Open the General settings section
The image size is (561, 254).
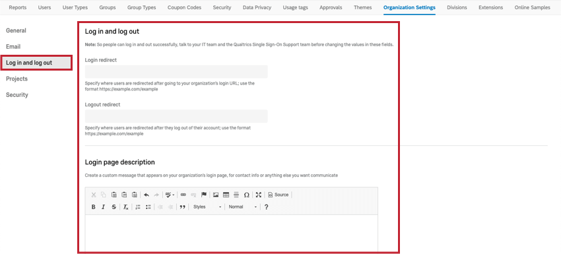16,30
